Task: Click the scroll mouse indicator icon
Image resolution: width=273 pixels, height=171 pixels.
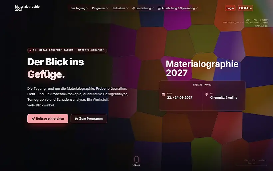Action: pyautogui.click(x=136, y=159)
